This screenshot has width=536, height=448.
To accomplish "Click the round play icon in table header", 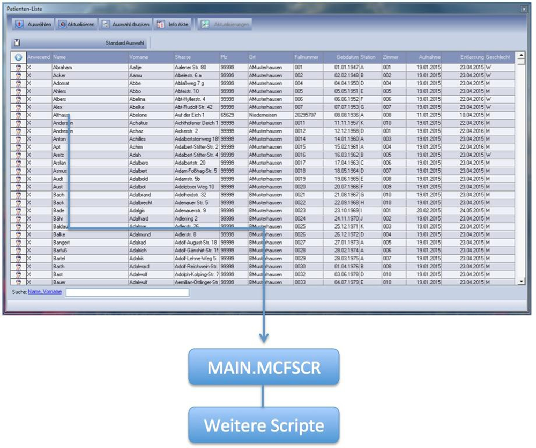I will coord(18,57).
